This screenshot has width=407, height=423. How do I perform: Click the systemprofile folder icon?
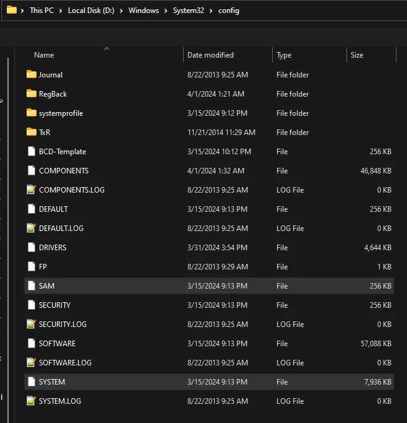(x=32, y=113)
